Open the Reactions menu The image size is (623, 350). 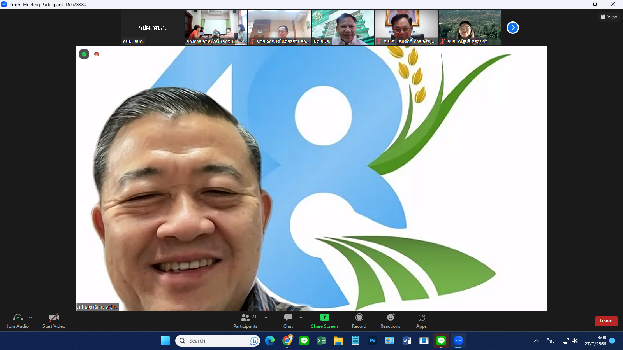(390, 321)
